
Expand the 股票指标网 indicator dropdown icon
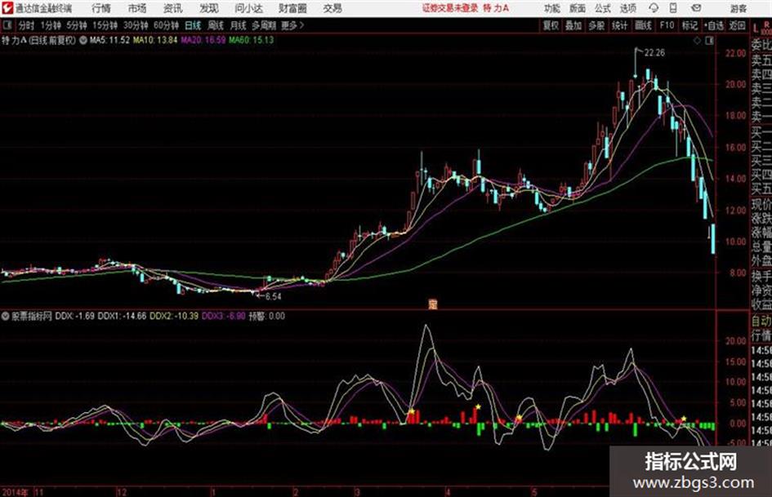coord(6,317)
